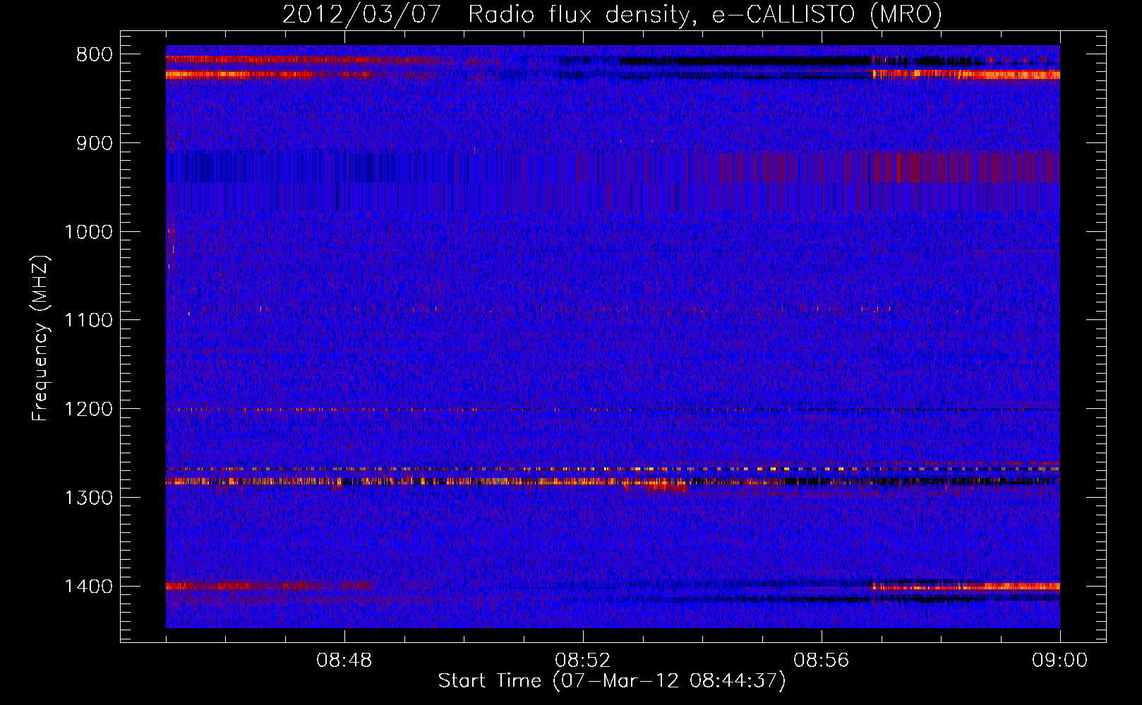Select the 800 frequency tick label

pyautogui.click(x=95, y=55)
